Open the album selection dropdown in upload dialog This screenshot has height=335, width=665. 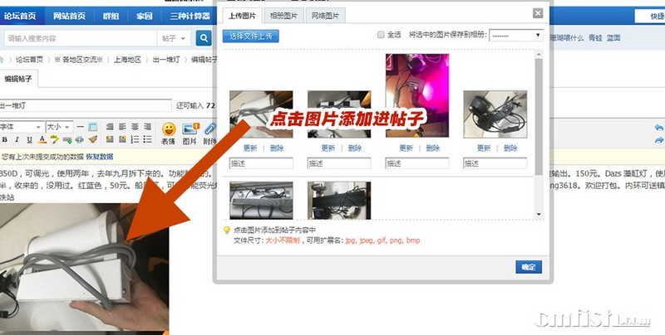pos(515,36)
